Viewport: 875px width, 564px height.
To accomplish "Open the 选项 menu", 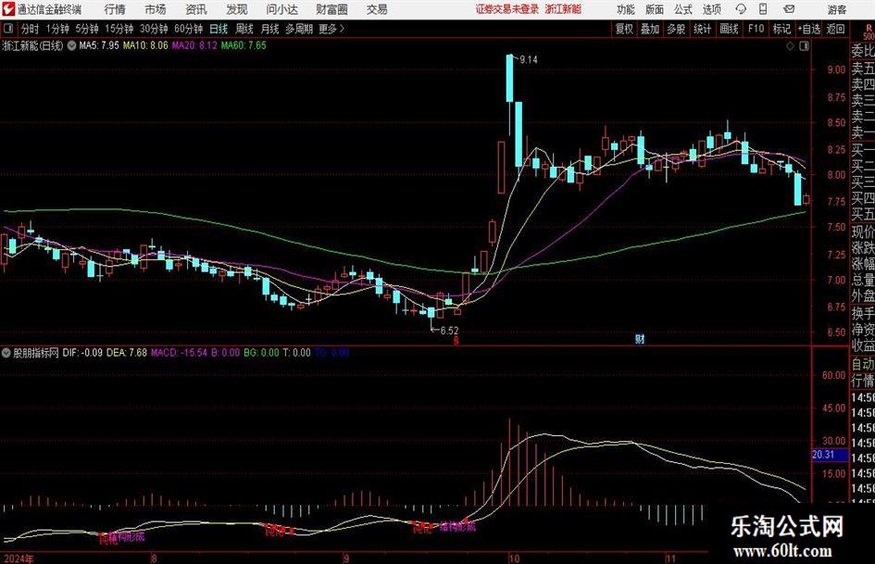I will [712, 9].
